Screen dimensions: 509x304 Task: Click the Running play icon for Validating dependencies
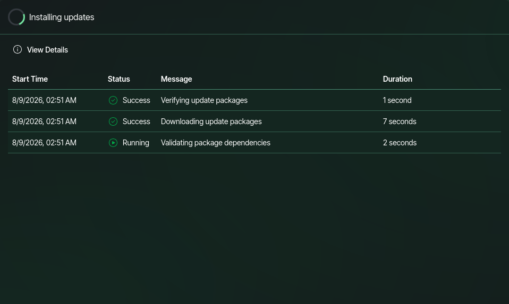[x=113, y=143]
